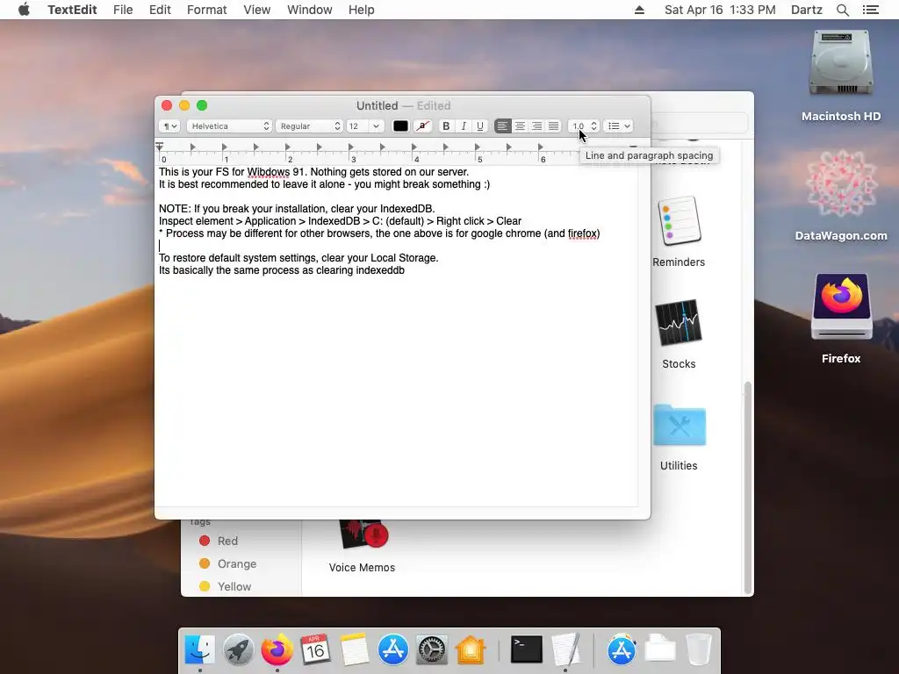Screen dimensions: 899x674
Task: Select the Macintosh HD desktop icon
Action: (841, 64)
